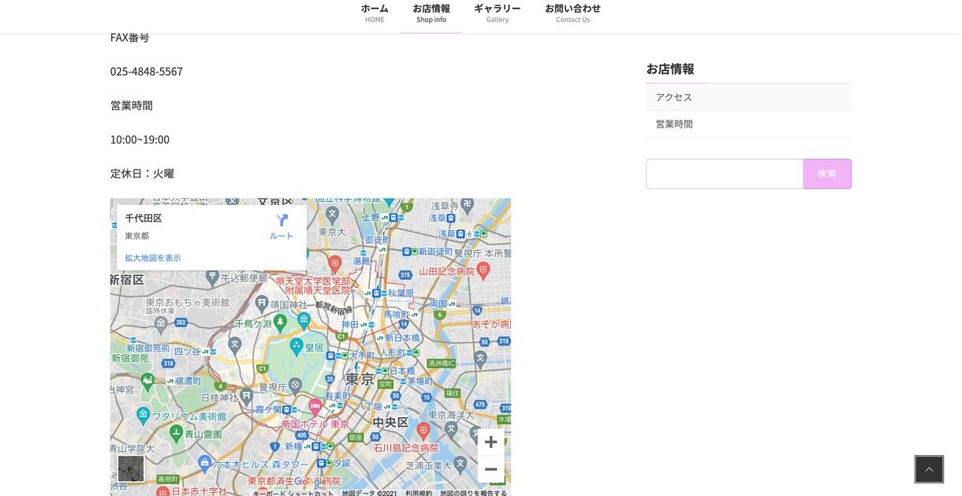
Task: Zoom out the map with minus button
Action: click(490, 469)
